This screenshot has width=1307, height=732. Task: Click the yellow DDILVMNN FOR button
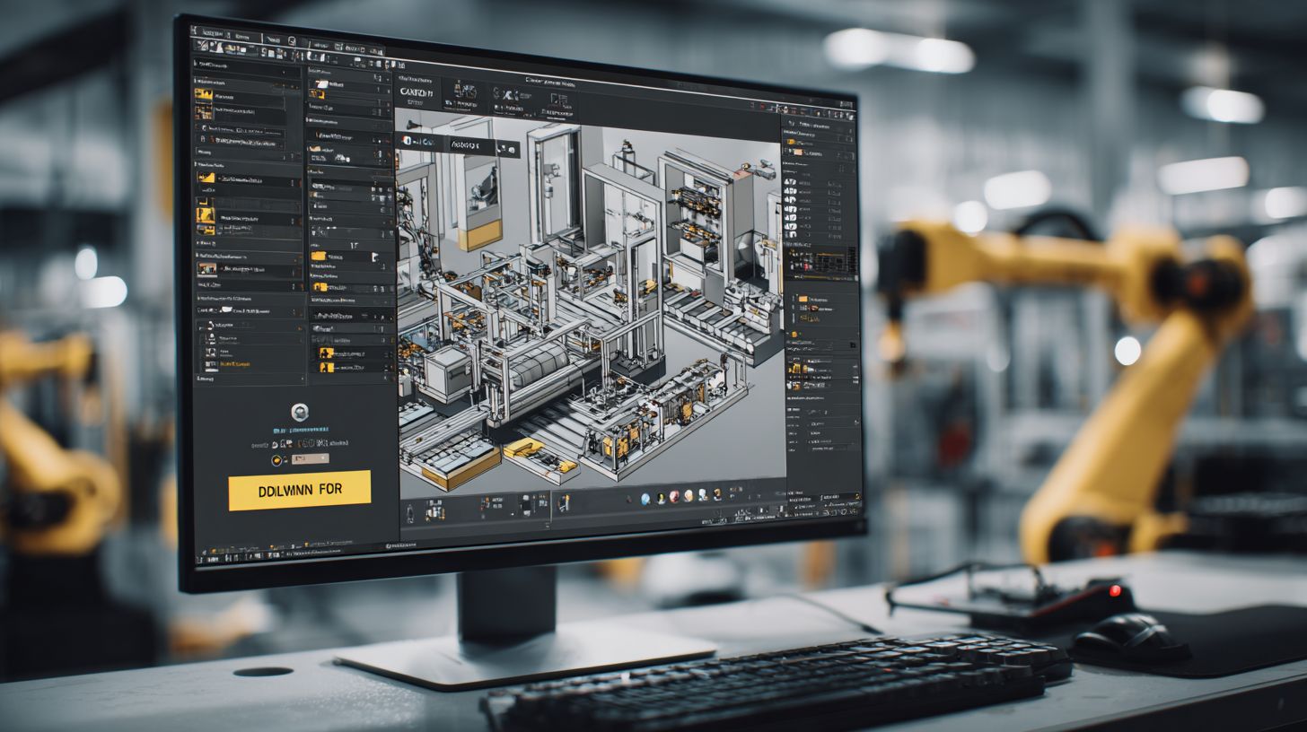click(299, 491)
